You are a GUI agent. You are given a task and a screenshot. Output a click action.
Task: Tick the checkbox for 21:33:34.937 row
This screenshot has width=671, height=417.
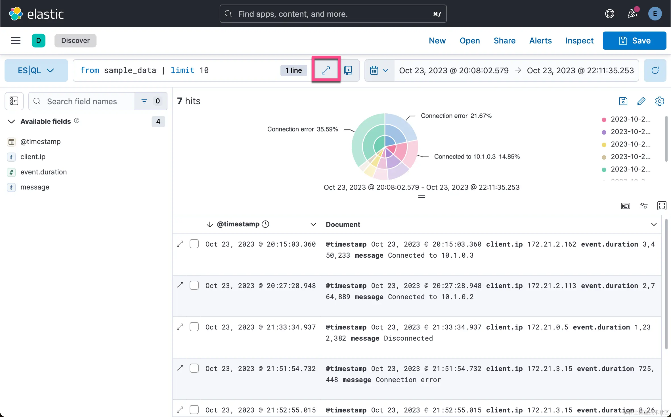pos(194,327)
